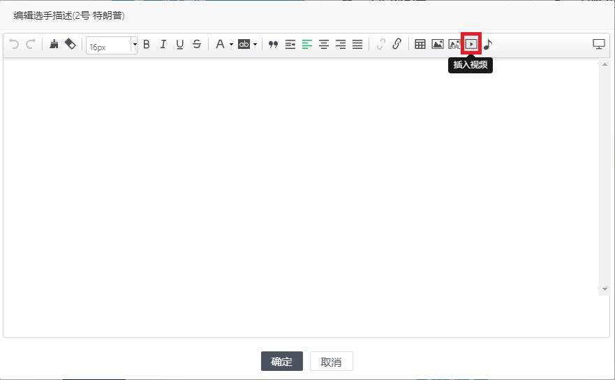Viewport: 615px width, 380px height.
Task: Click the Undo arrow icon
Action: 14,44
